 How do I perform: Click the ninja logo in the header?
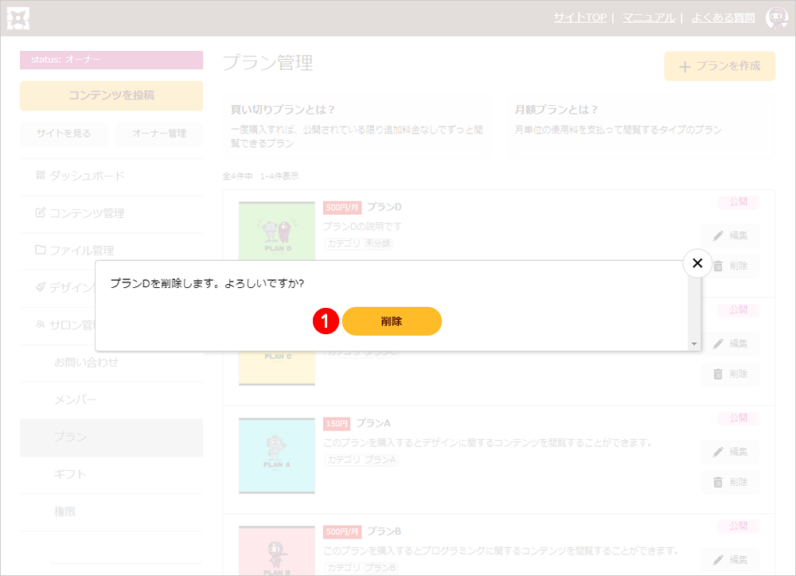[x=18, y=18]
